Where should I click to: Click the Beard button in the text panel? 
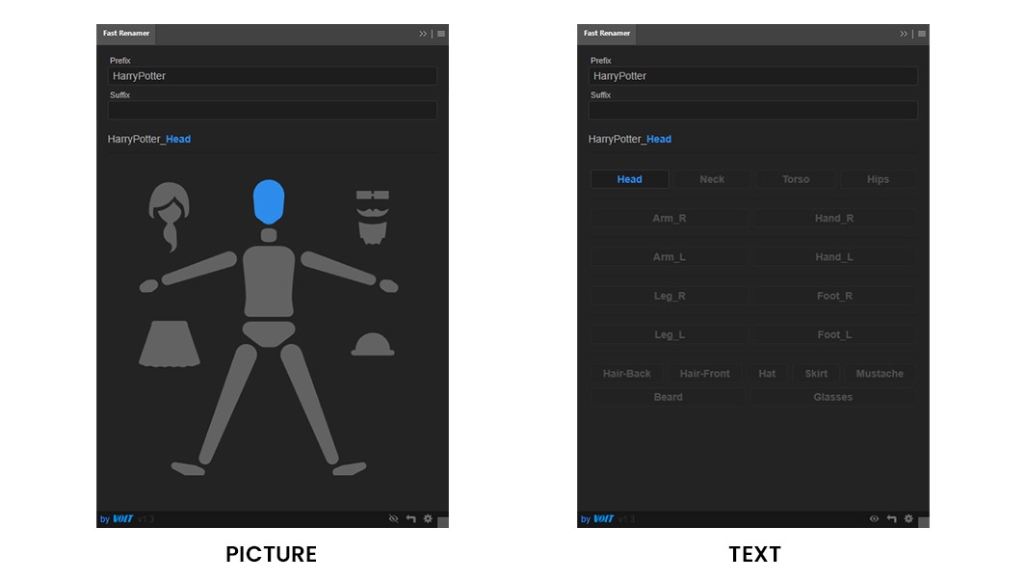tap(668, 397)
